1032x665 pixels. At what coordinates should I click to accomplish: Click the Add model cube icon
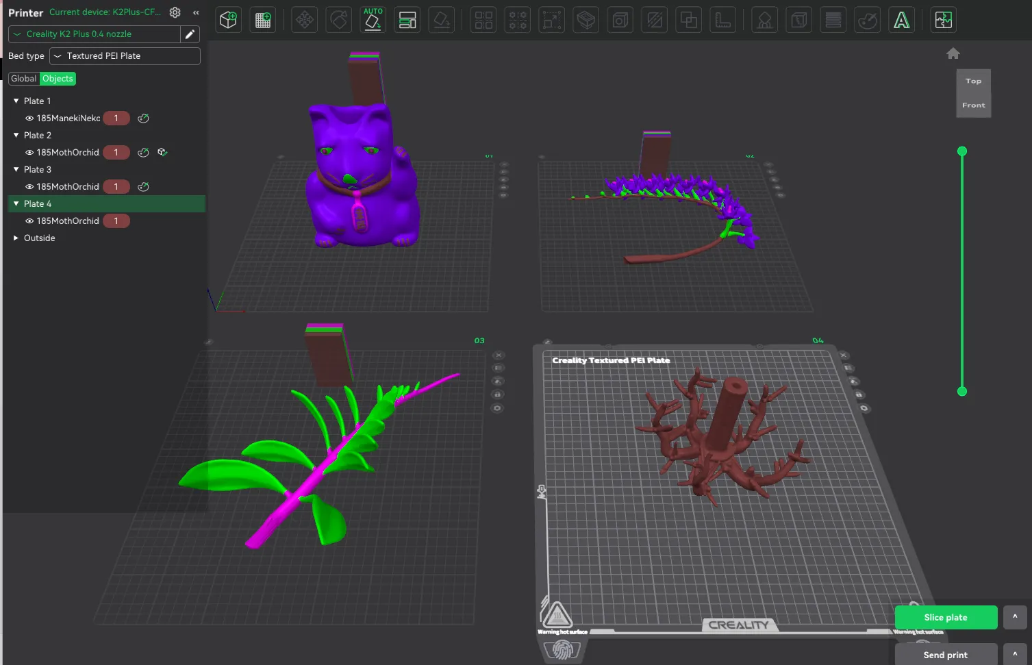pos(228,21)
